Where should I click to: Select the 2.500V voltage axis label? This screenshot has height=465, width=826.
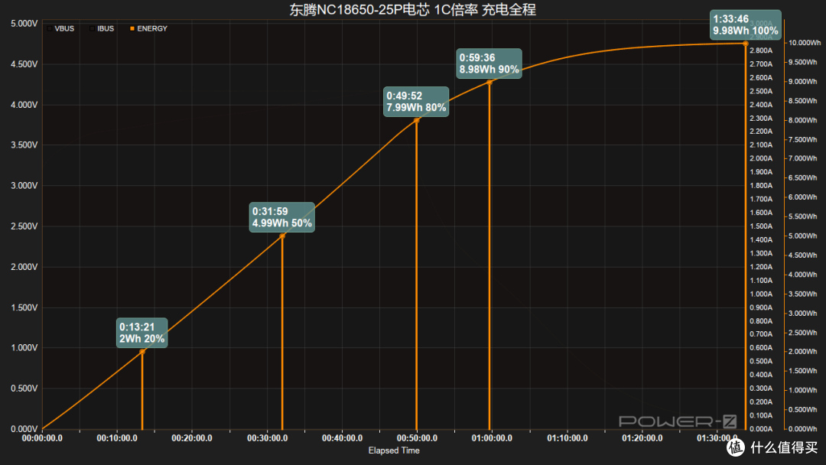(x=24, y=226)
